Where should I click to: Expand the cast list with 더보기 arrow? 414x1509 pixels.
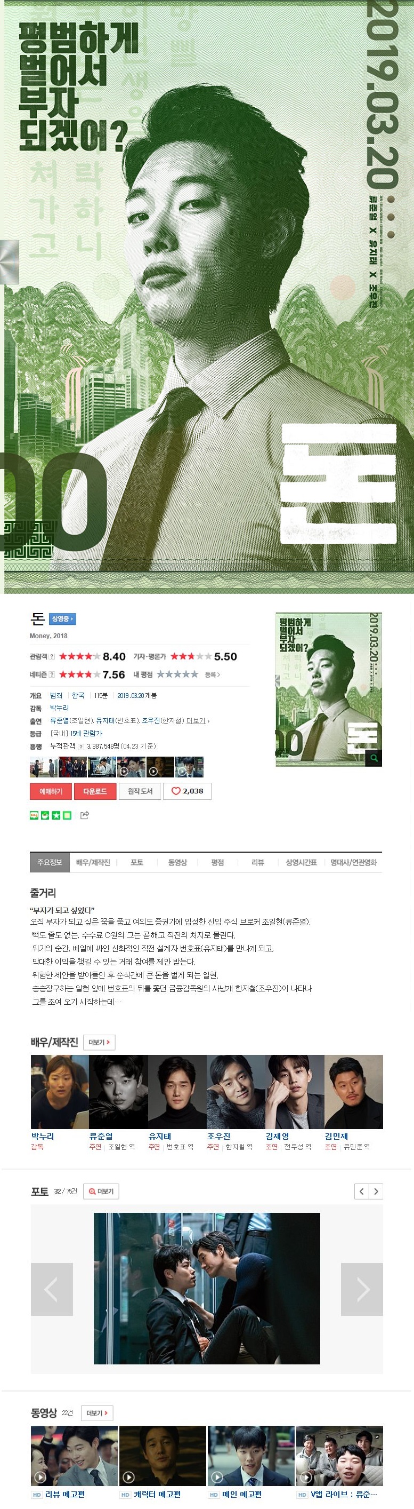tap(198, 720)
